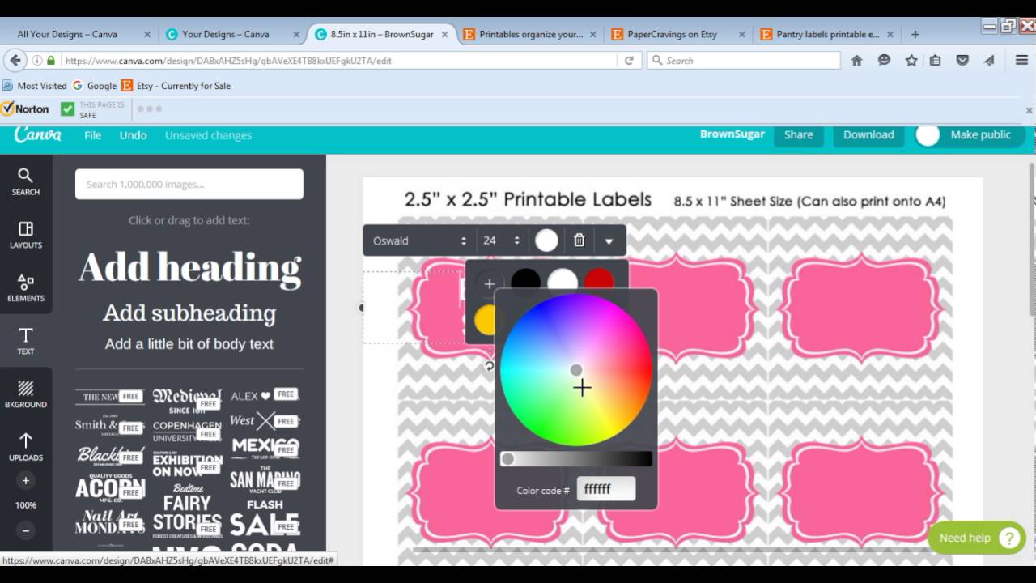Open the Firefox hamburger menu

tap(1021, 60)
